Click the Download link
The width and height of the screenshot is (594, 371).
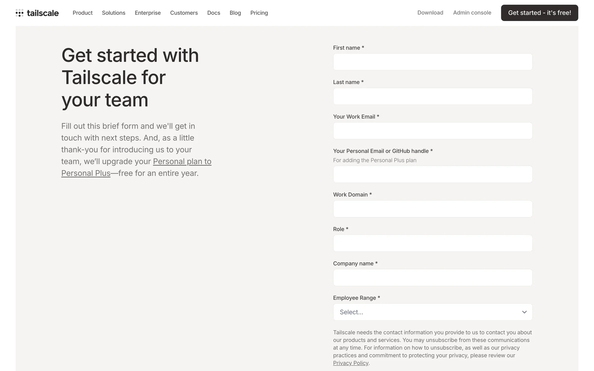tap(430, 13)
